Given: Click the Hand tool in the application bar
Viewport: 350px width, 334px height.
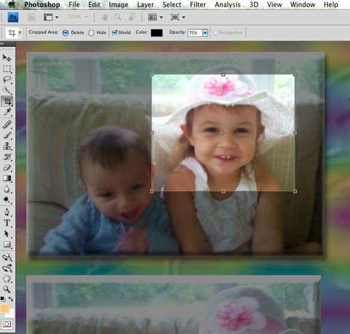Looking at the screenshot, I should click(x=105, y=17).
